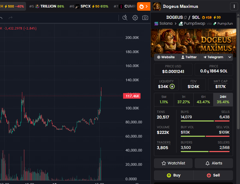
Task: Open chart settings gear icon
Action: pyautogui.click(x=135, y=18)
